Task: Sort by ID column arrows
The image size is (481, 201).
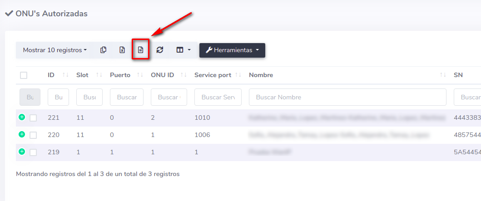Action: point(65,75)
